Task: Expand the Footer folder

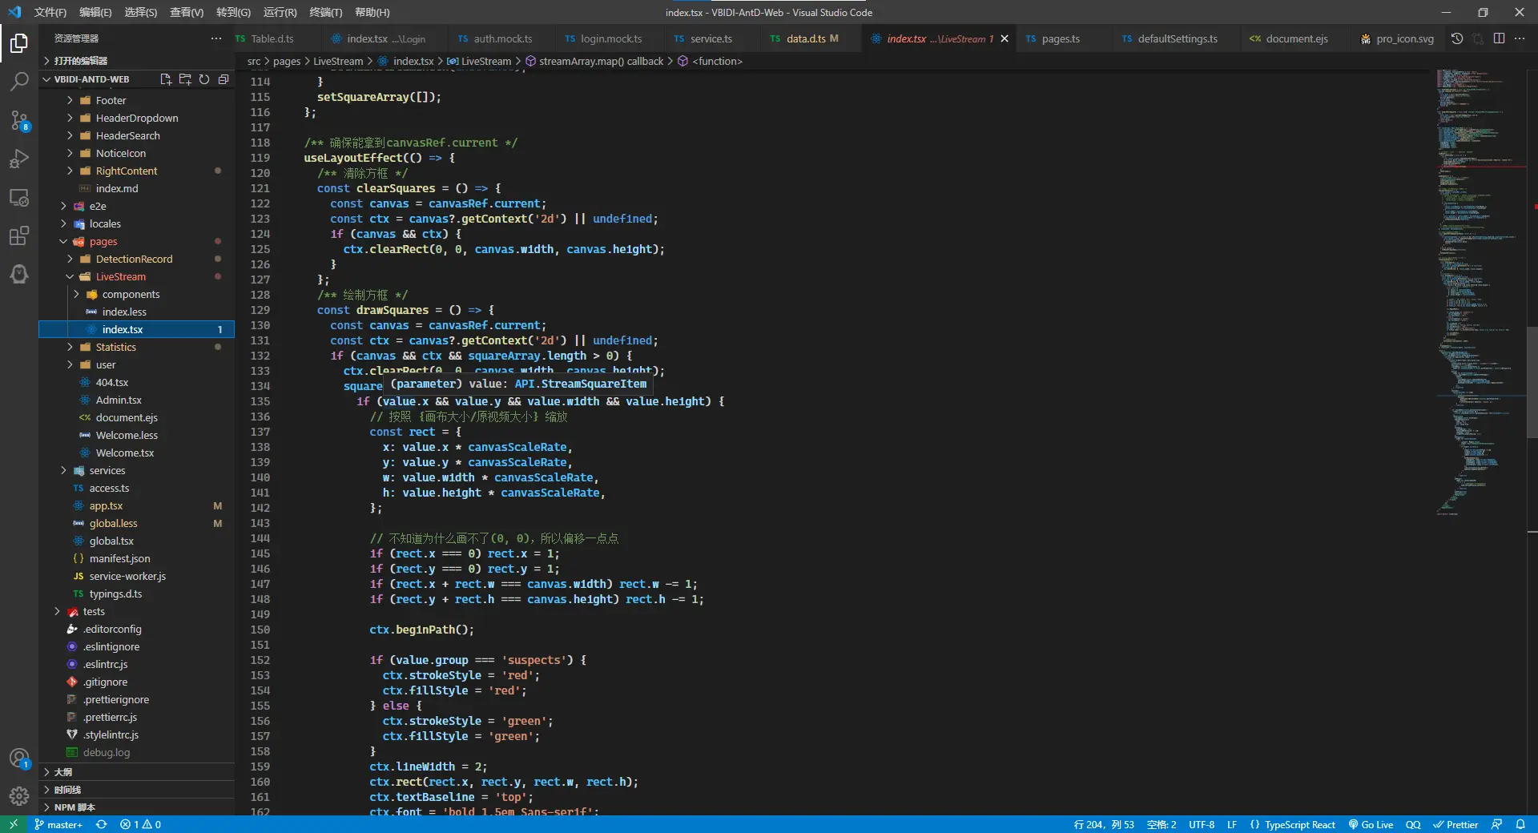Action: (111, 100)
